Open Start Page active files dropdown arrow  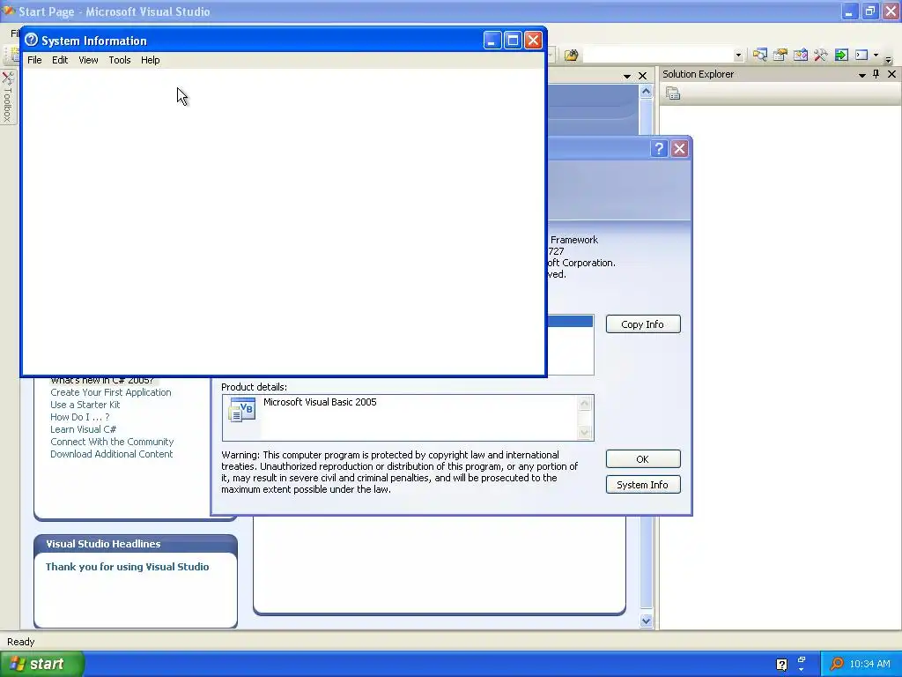coord(627,76)
